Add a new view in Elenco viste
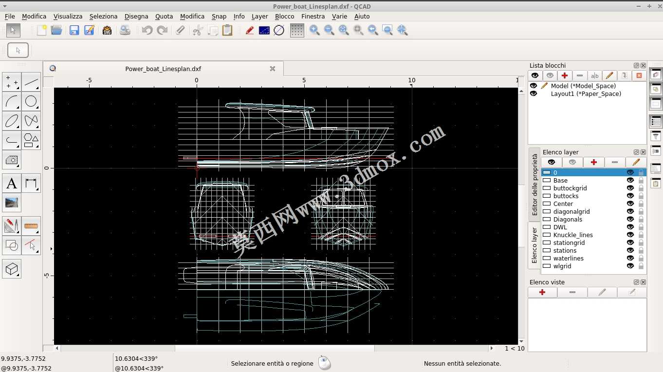This screenshot has height=372, width=663. (x=542, y=292)
